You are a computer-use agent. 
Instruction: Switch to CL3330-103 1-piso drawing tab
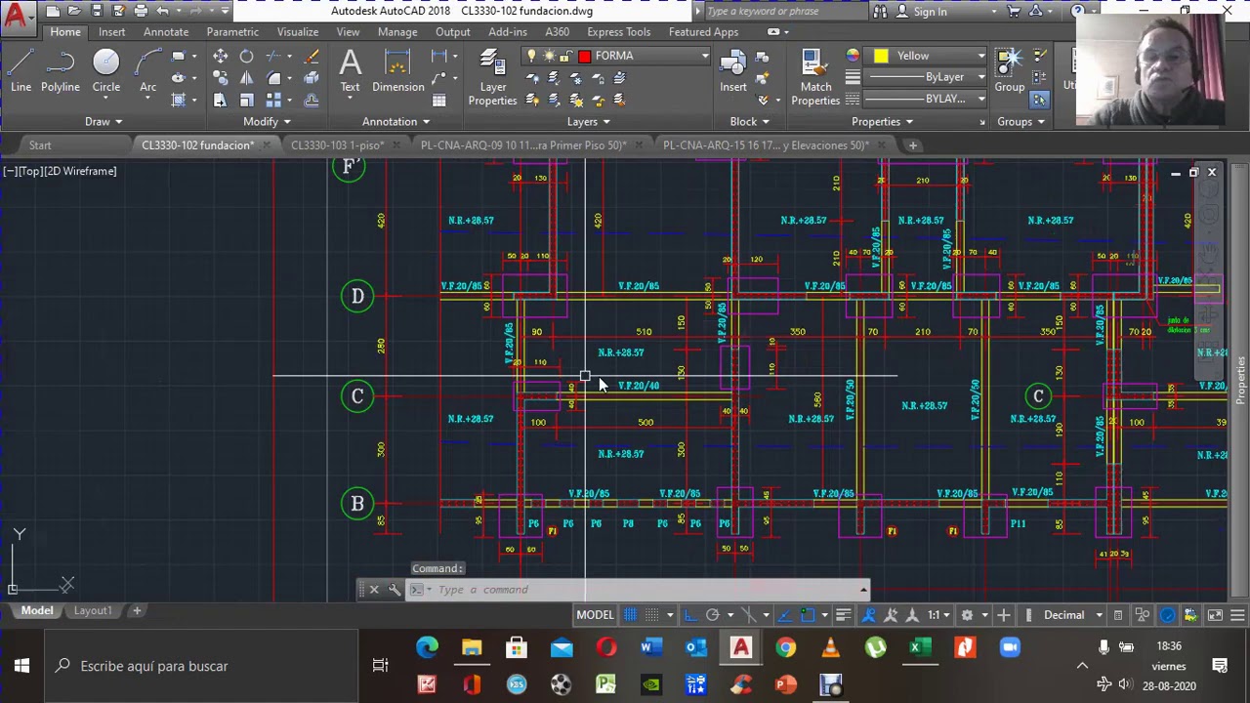pos(337,145)
